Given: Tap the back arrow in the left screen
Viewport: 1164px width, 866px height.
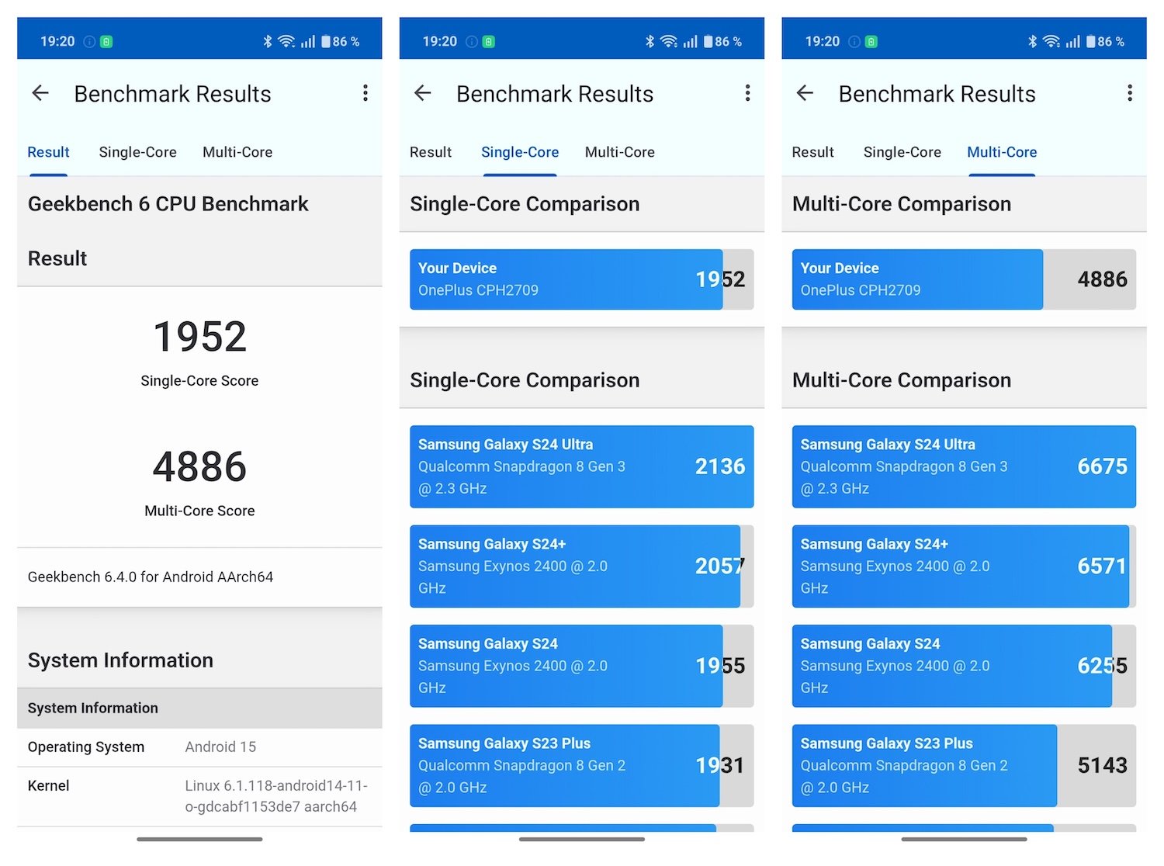Looking at the screenshot, I should click(40, 94).
